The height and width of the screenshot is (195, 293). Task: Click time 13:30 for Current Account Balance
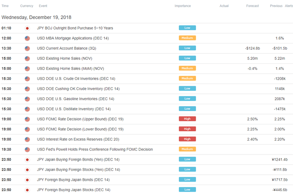(6, 48)
